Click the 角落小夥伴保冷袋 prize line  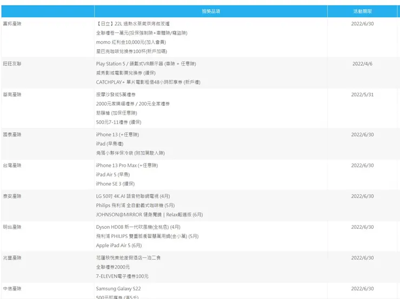coord(130,153)
